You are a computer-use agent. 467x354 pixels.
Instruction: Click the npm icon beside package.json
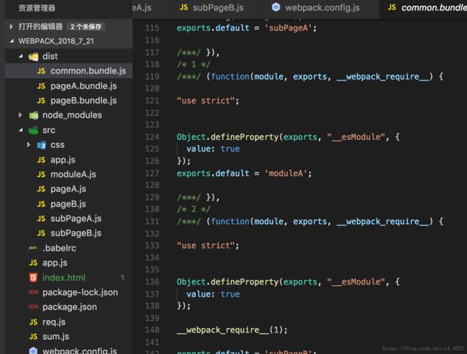click(x=33, y=307)
